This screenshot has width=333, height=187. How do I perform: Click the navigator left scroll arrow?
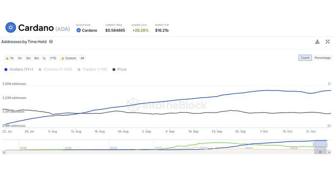tap(4, 152)
